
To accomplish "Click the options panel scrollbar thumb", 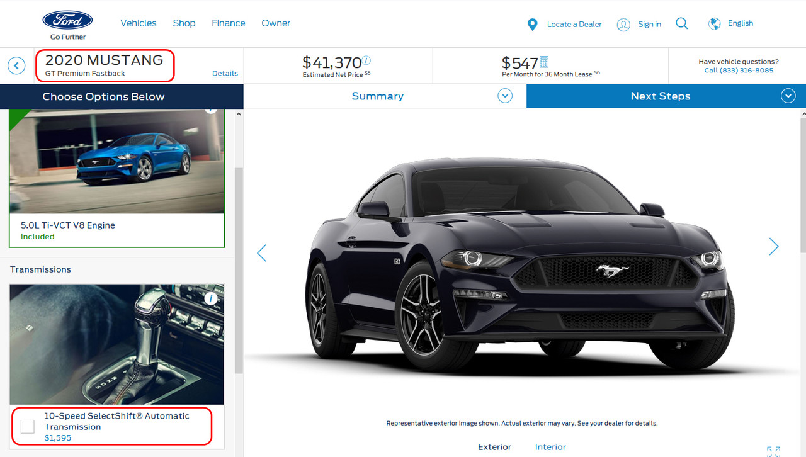I will [x=239, y=271].
